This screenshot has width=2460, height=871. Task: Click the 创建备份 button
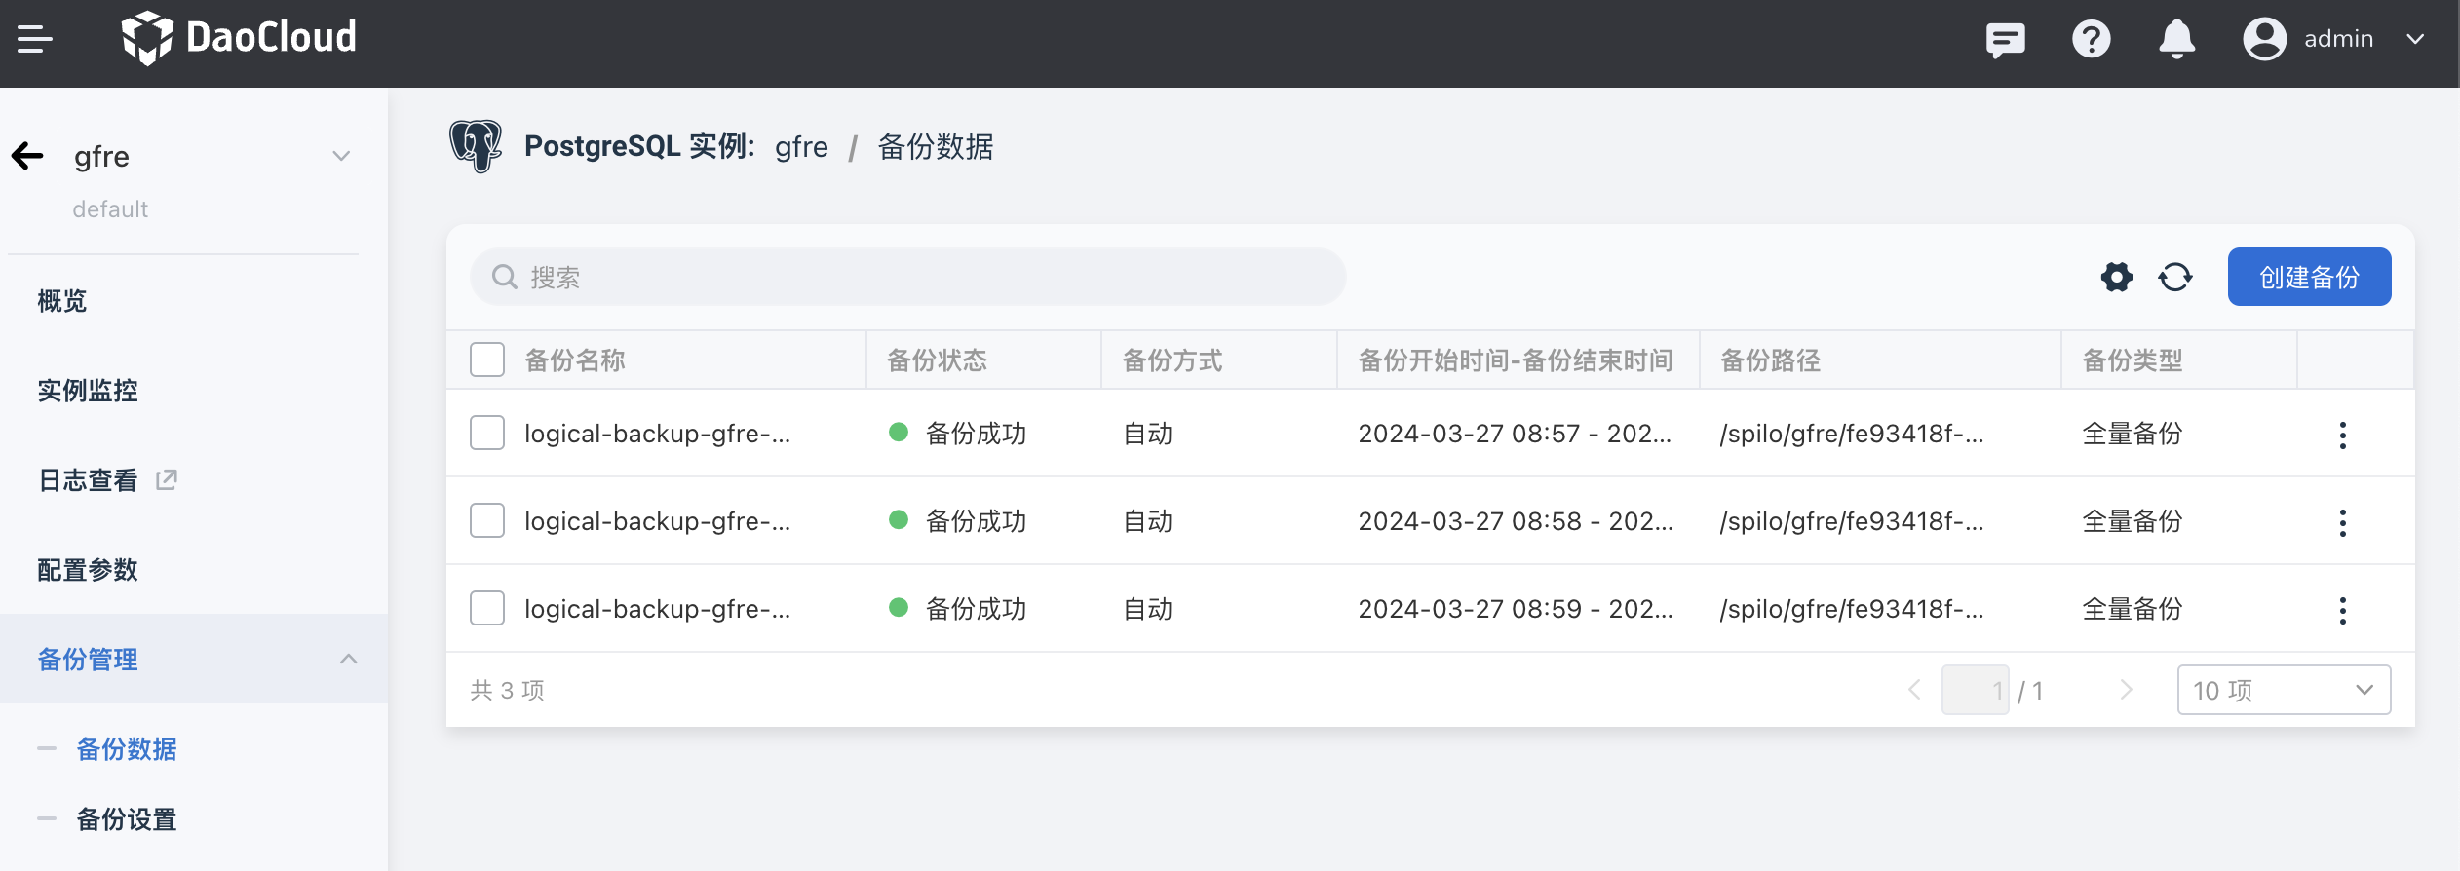(2309, 278)
